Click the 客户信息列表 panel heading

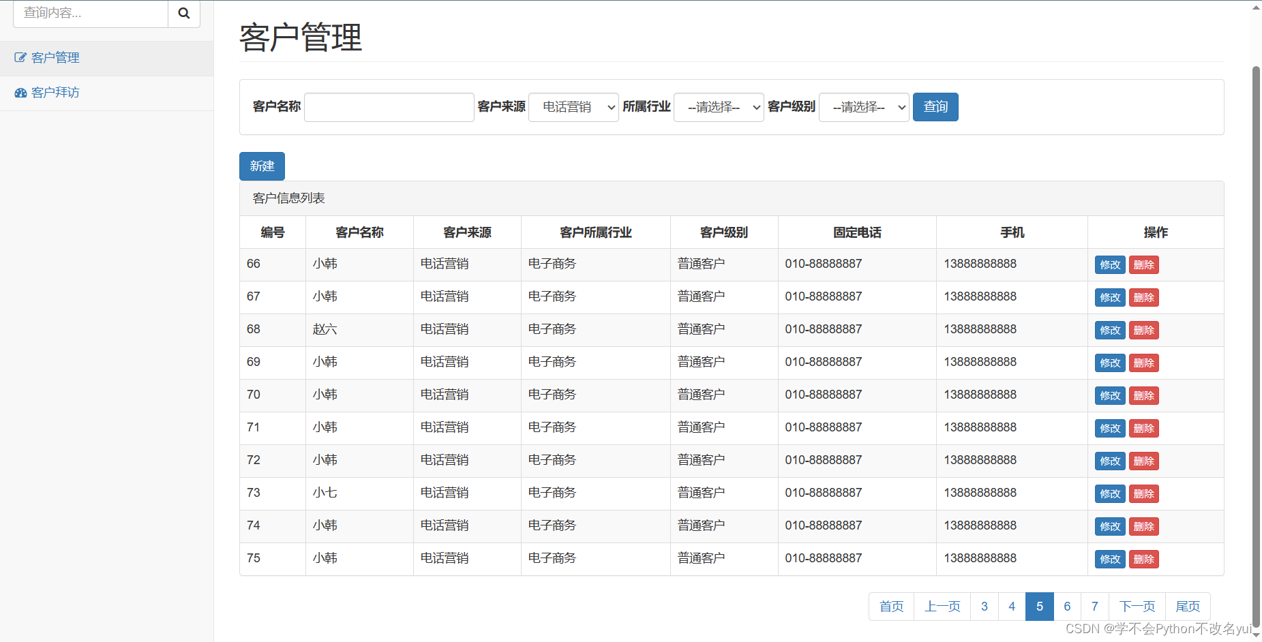(732, 198)
